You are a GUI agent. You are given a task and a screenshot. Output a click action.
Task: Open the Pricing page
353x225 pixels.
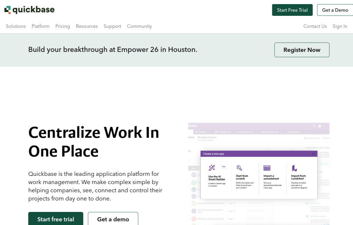63,26
